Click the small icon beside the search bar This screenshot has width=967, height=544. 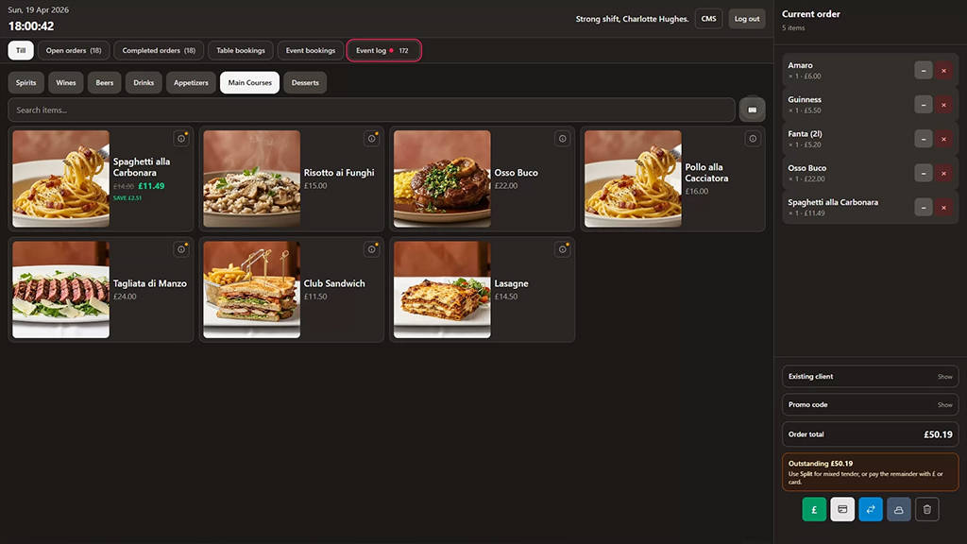753,110
